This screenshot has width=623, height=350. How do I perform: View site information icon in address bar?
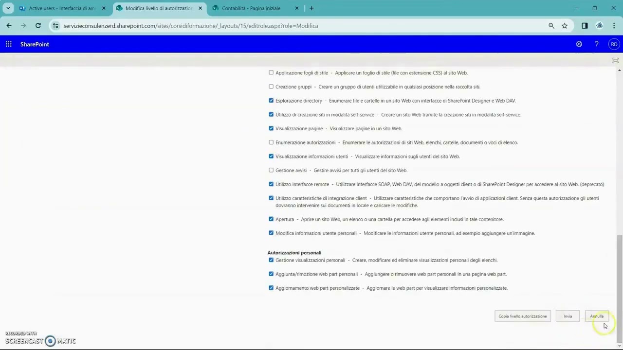55,26
